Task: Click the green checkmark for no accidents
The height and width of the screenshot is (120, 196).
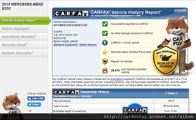Action: pyautogui.click(x=105, y=24)
